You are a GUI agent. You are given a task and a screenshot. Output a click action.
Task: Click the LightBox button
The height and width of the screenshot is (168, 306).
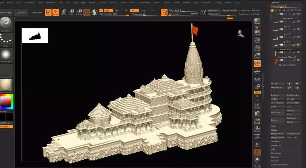21,12
